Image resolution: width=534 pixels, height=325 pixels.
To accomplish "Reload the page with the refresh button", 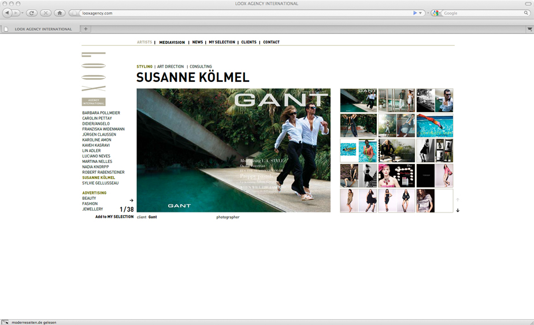I will [32, 13].
